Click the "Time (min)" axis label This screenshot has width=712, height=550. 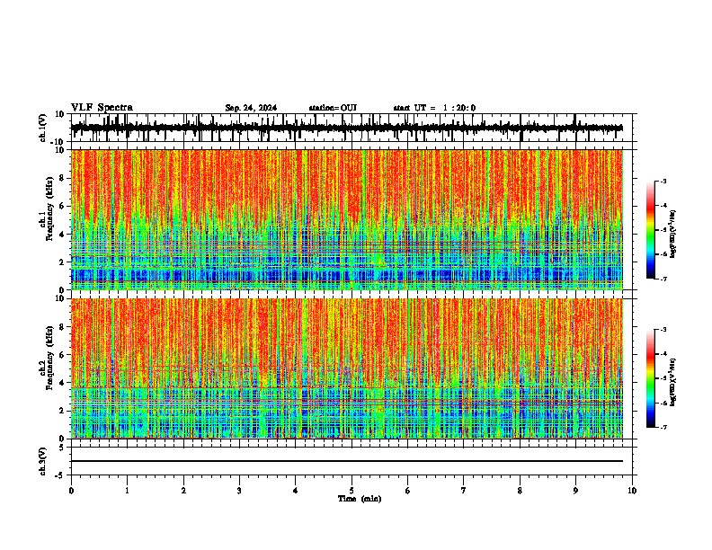click(x=360, y=499)
